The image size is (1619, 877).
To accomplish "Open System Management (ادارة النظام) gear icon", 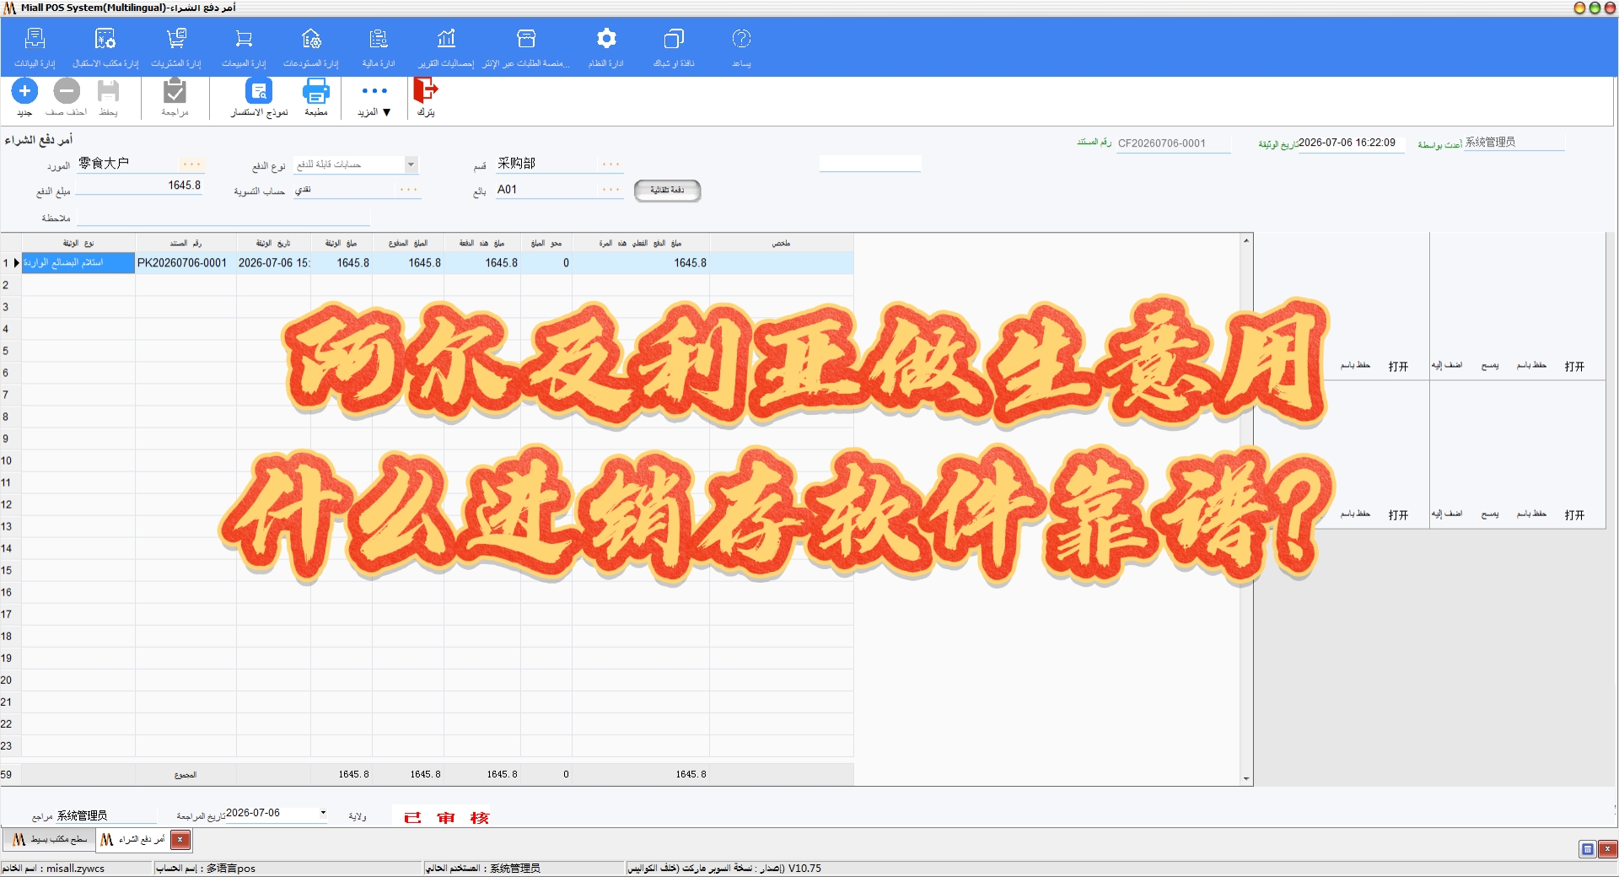I will [606, 47].
